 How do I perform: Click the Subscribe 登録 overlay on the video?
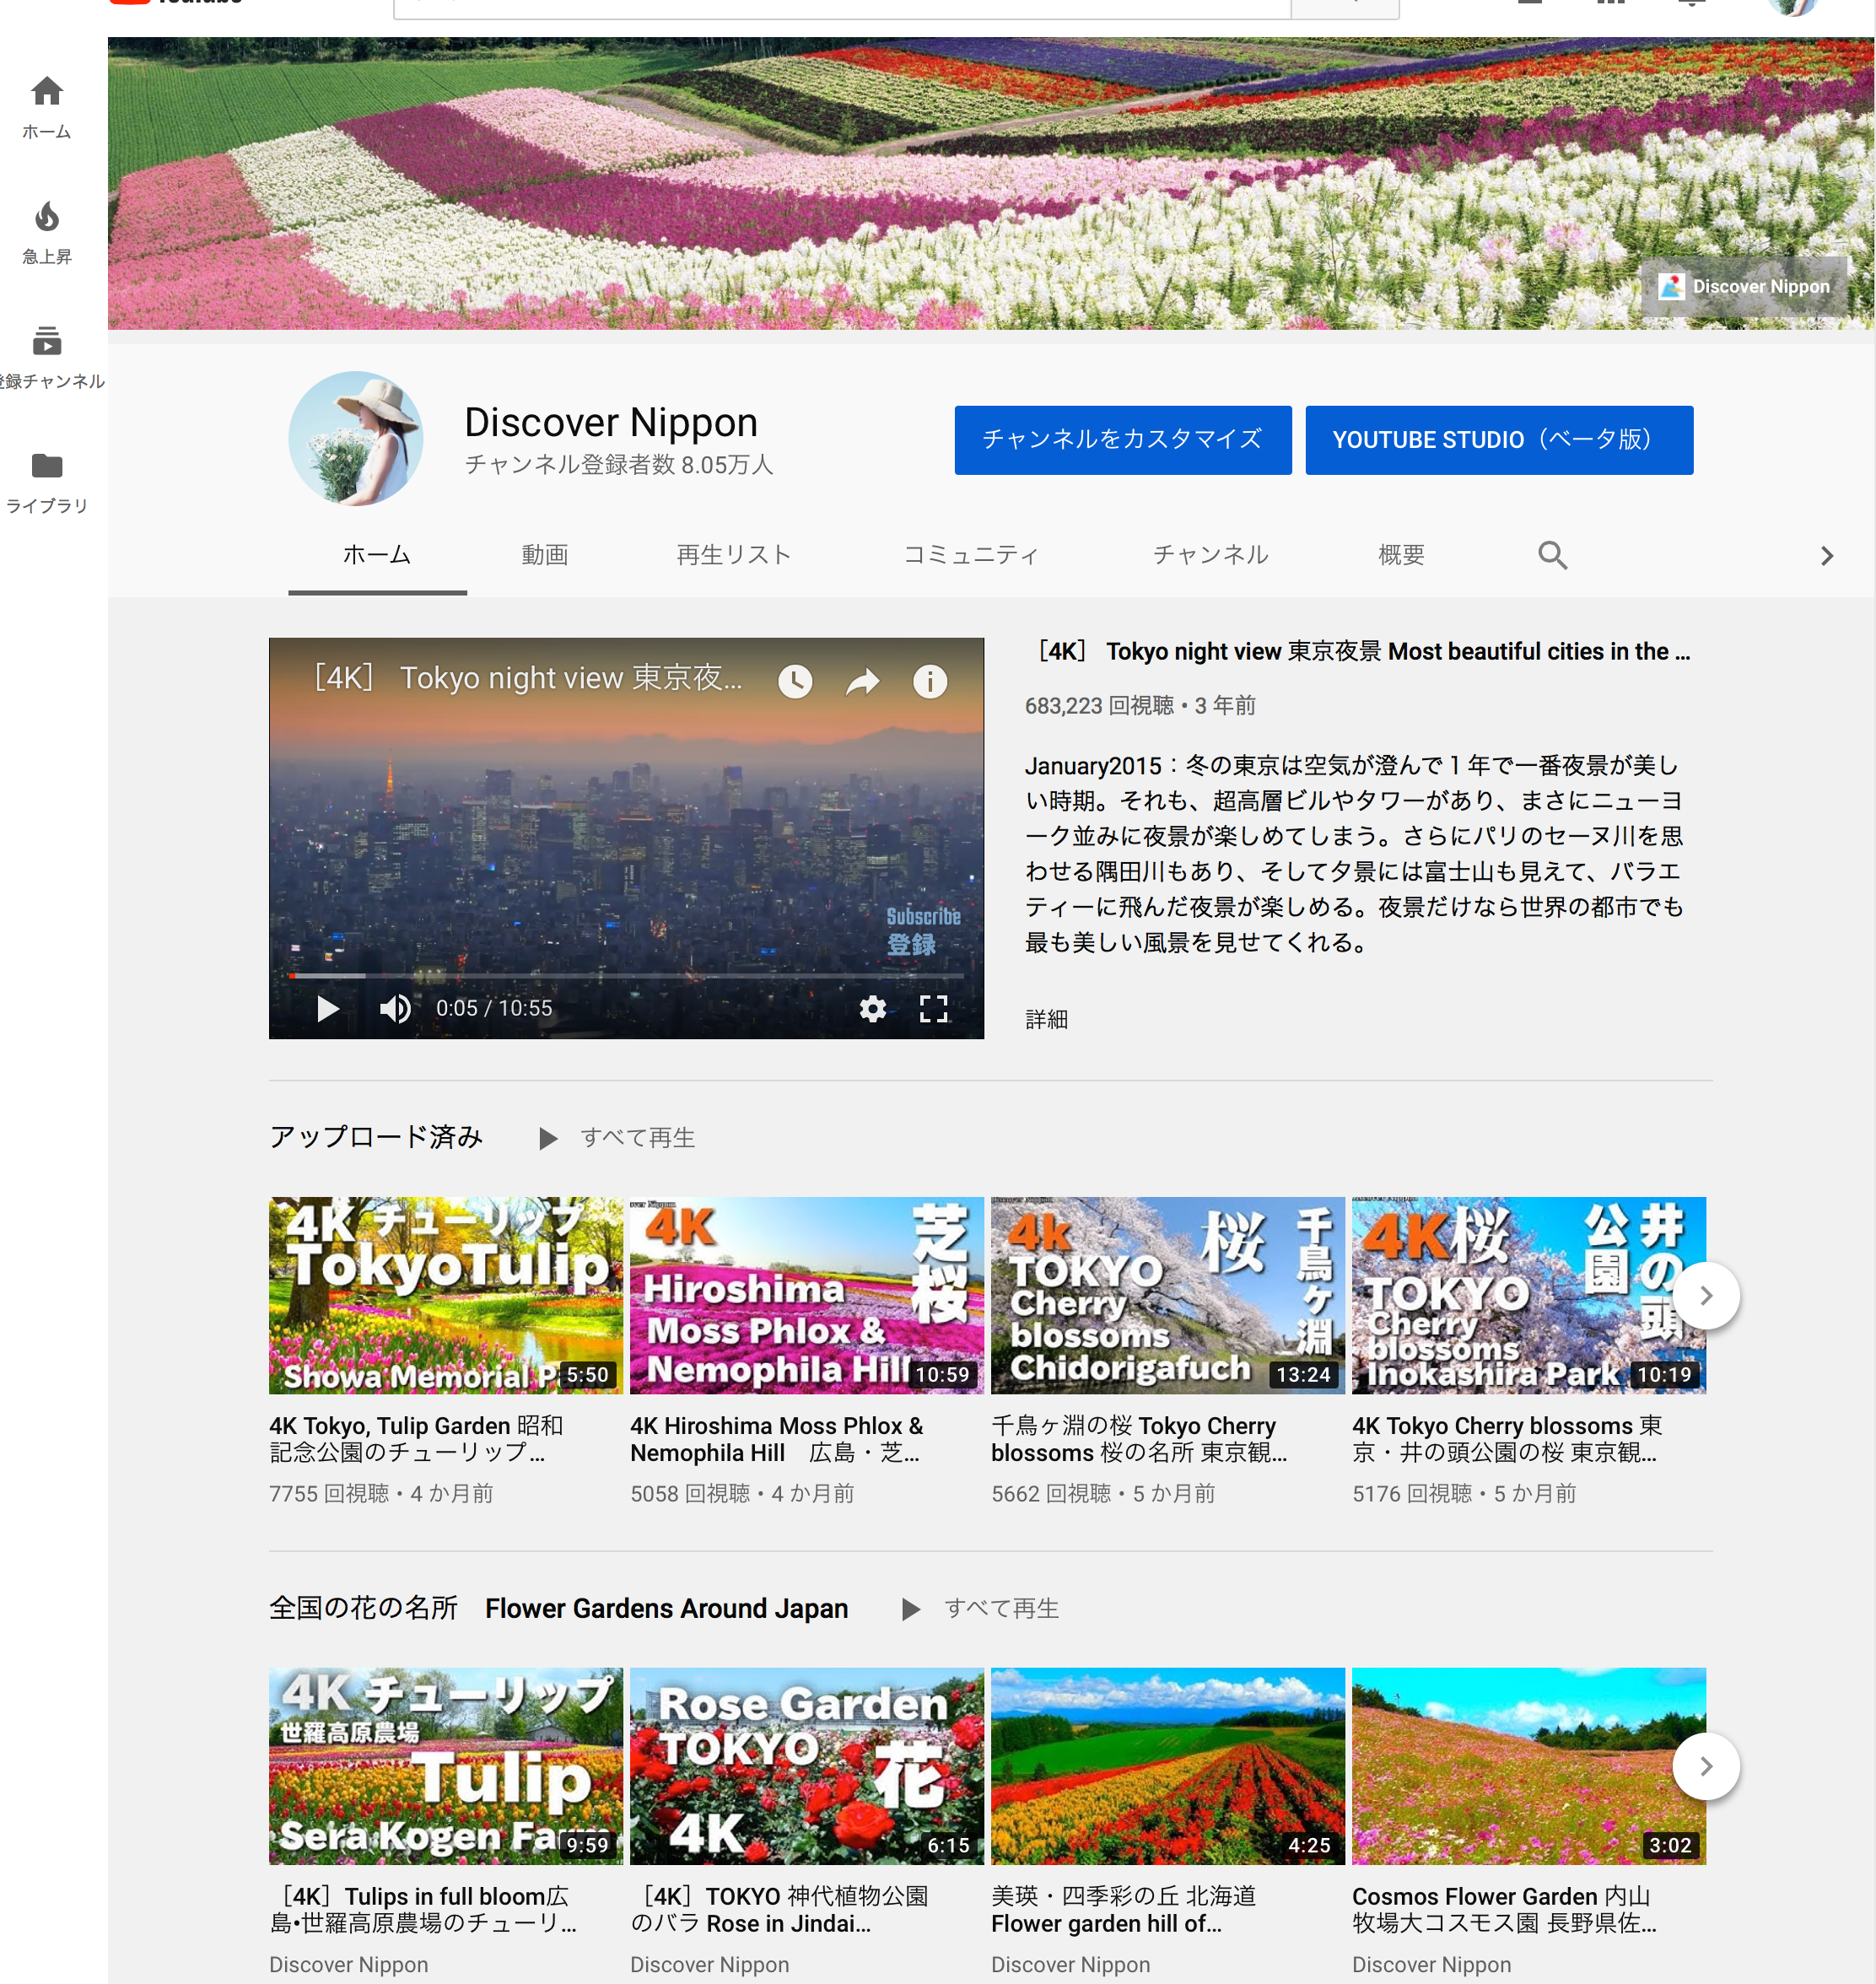click(x=922, y=931)
